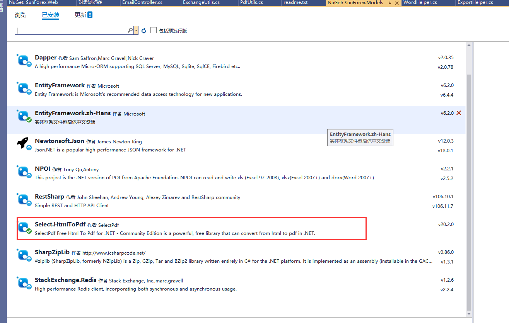The image size is (509, 323).
Task: Pin the NuGet: SunForex.Models tab
Action: point(390,3)
